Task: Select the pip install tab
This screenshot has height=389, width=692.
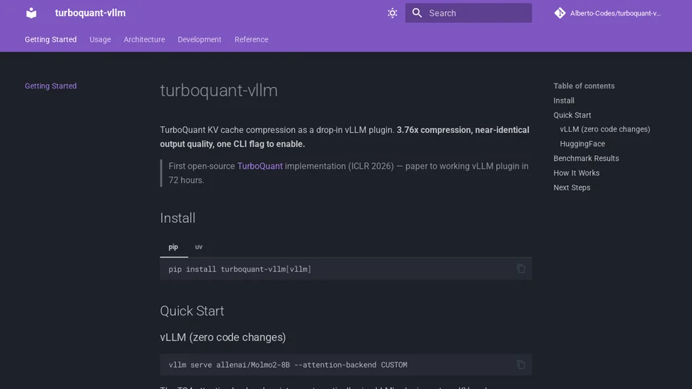Action: coord(174,247)
